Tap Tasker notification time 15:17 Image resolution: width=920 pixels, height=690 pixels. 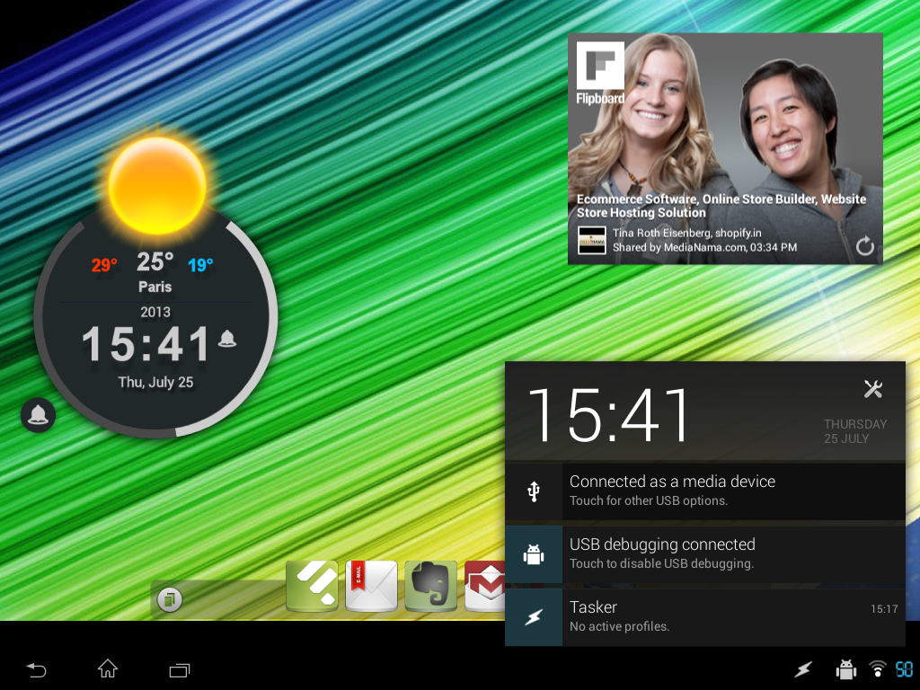884,609
